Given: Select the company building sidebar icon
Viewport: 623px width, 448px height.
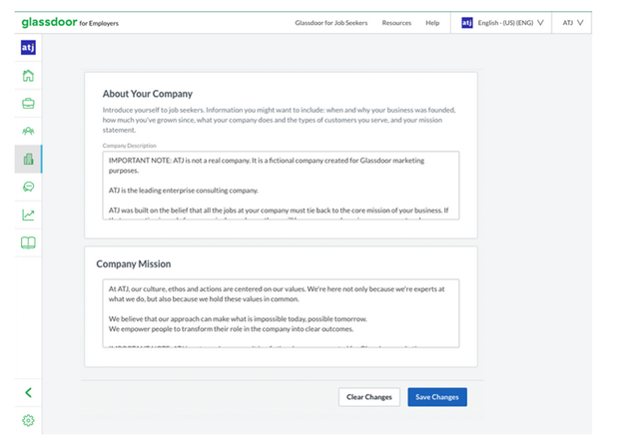Looking at the screenshot, I should click(x=28, y=160).
